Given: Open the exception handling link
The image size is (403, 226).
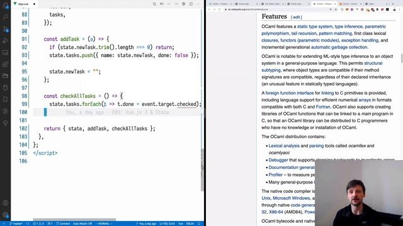Looking at the screenshot, I should click(x=360, y=40).
